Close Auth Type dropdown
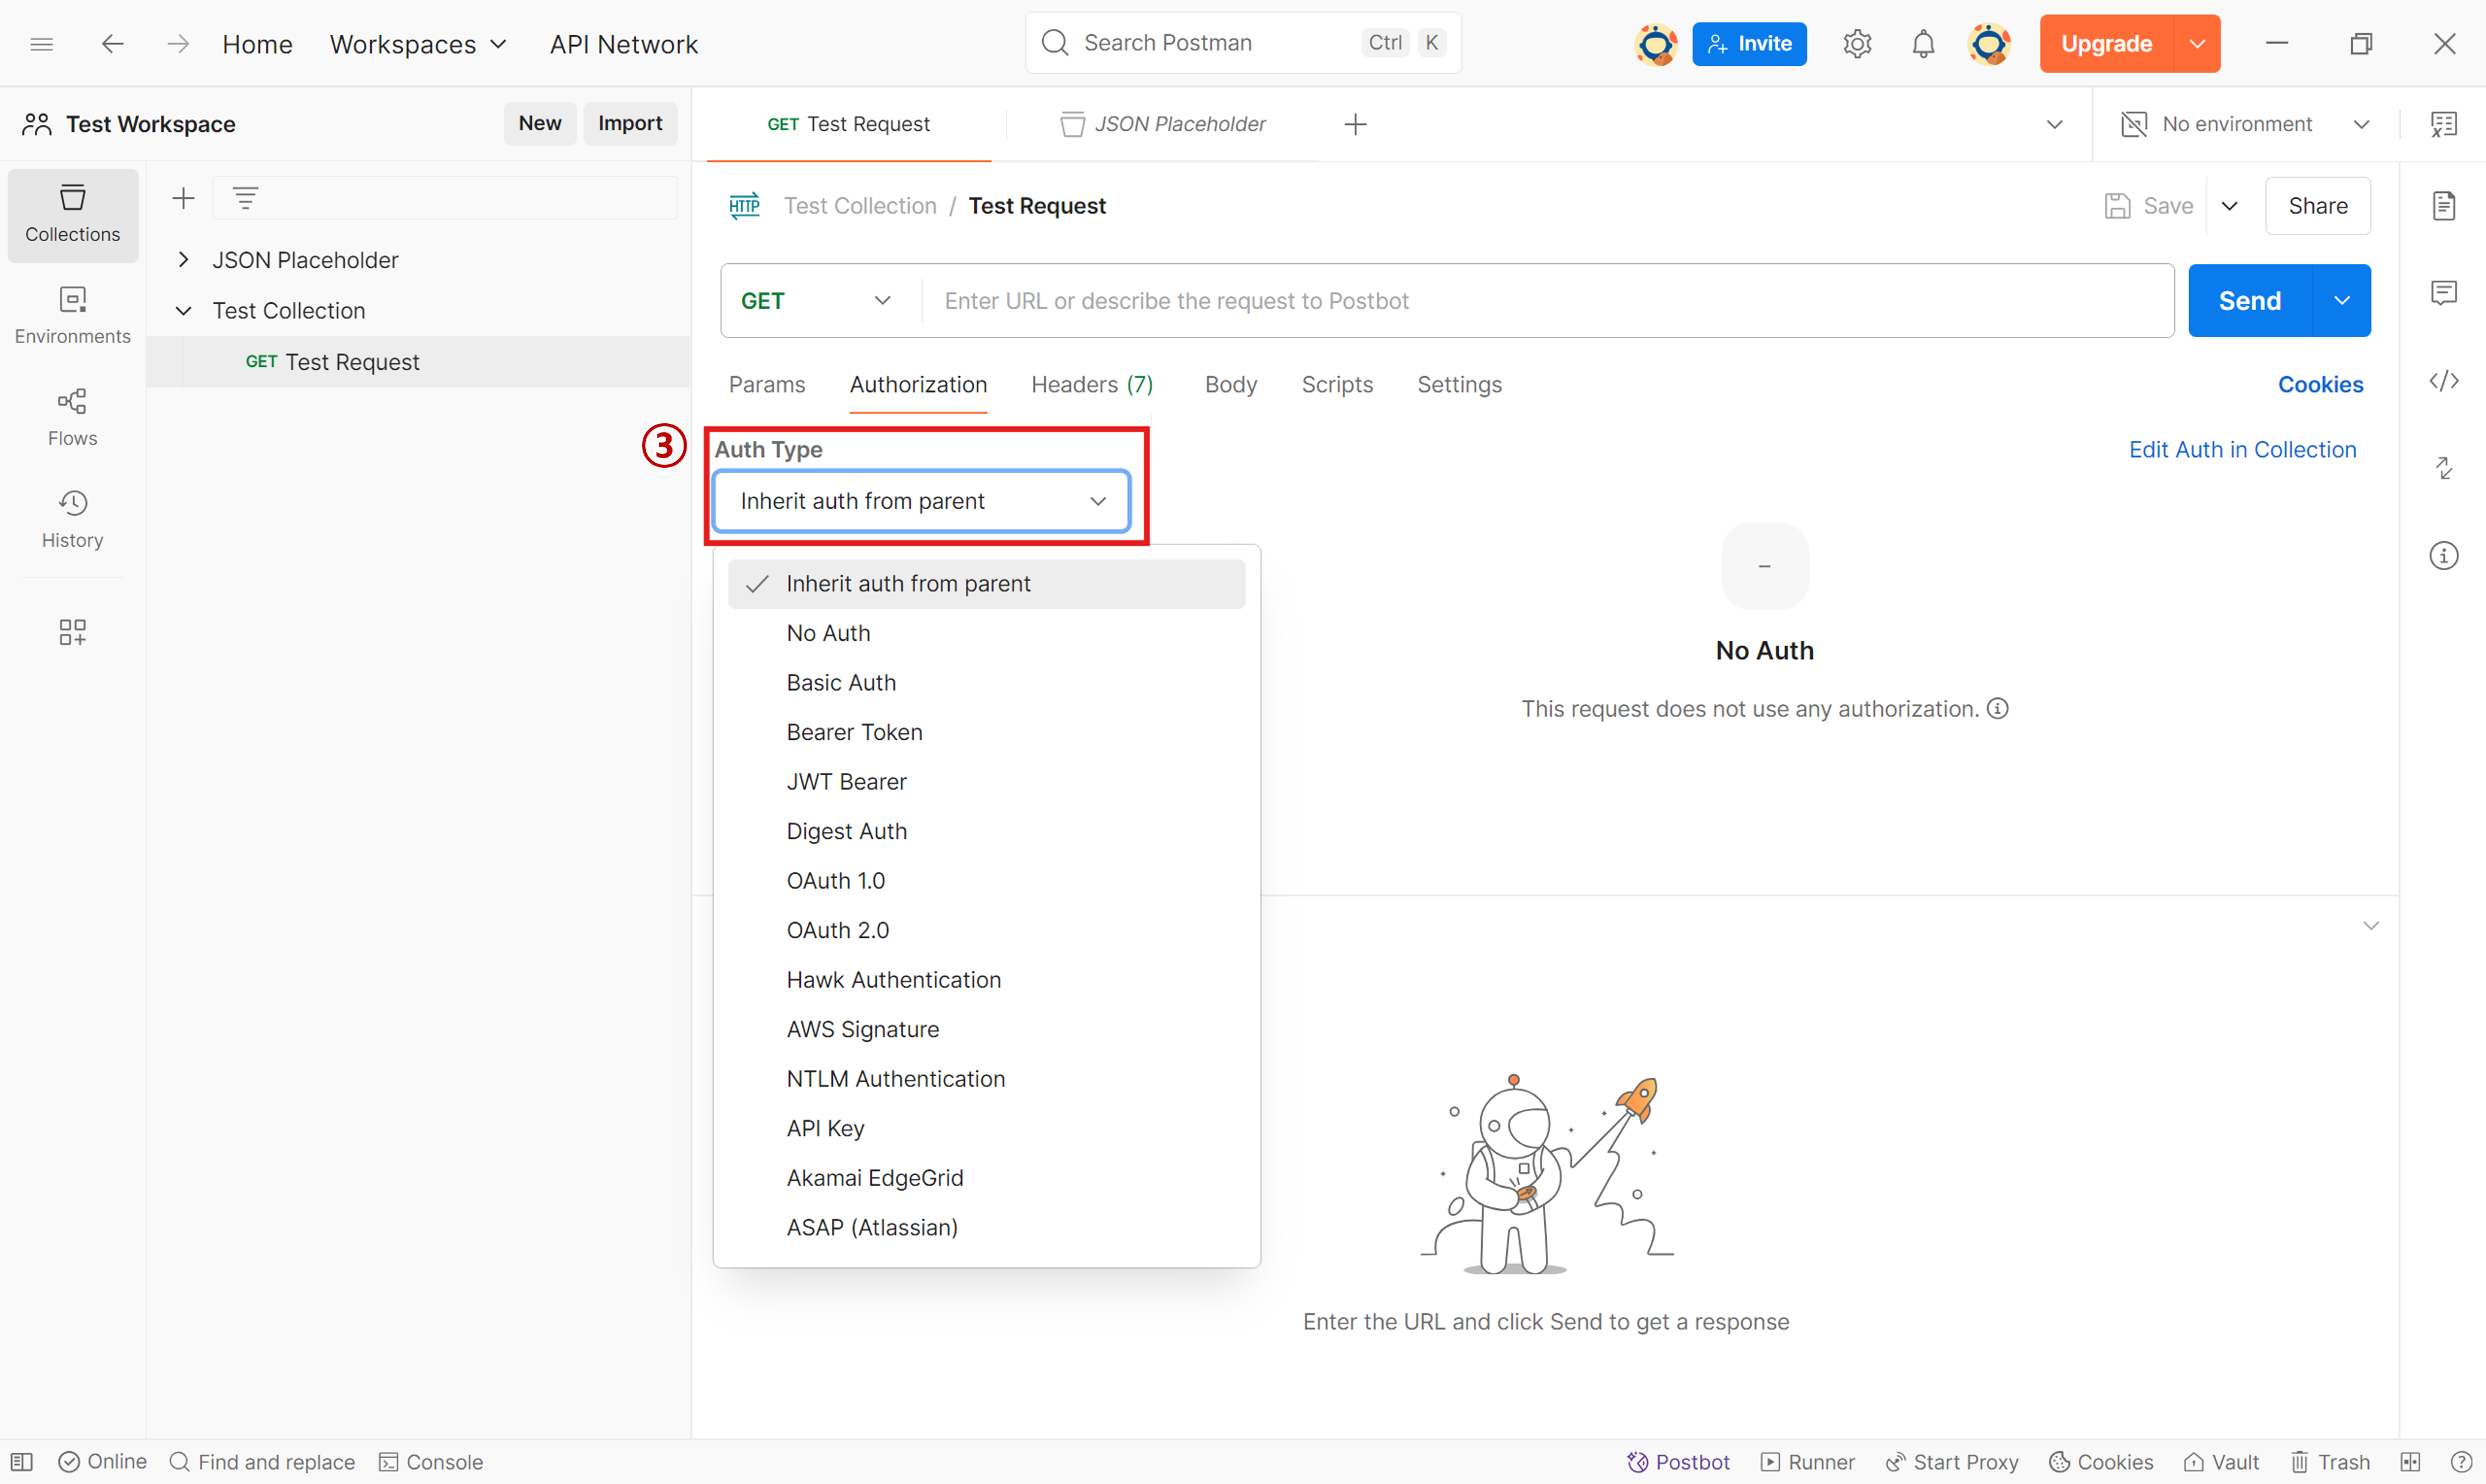Image resolution: width=2486 pixels, height=1484 pixels. [921, 501]
